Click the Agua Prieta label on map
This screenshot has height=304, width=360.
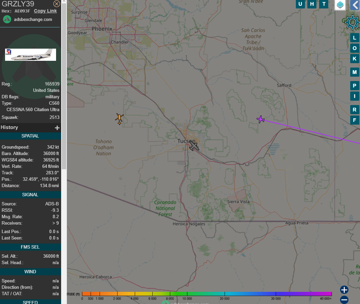tap(297, 223)
